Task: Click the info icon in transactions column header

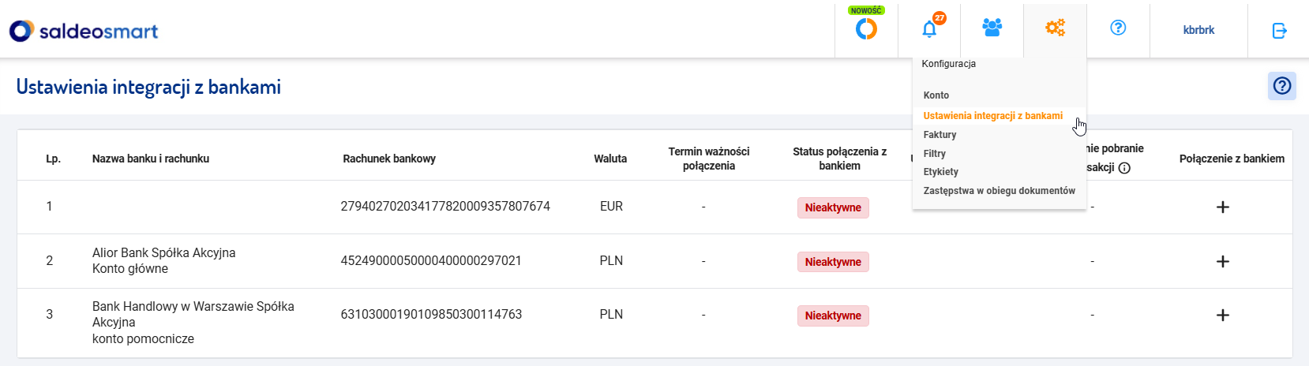Action: (x=1125, y=168)
